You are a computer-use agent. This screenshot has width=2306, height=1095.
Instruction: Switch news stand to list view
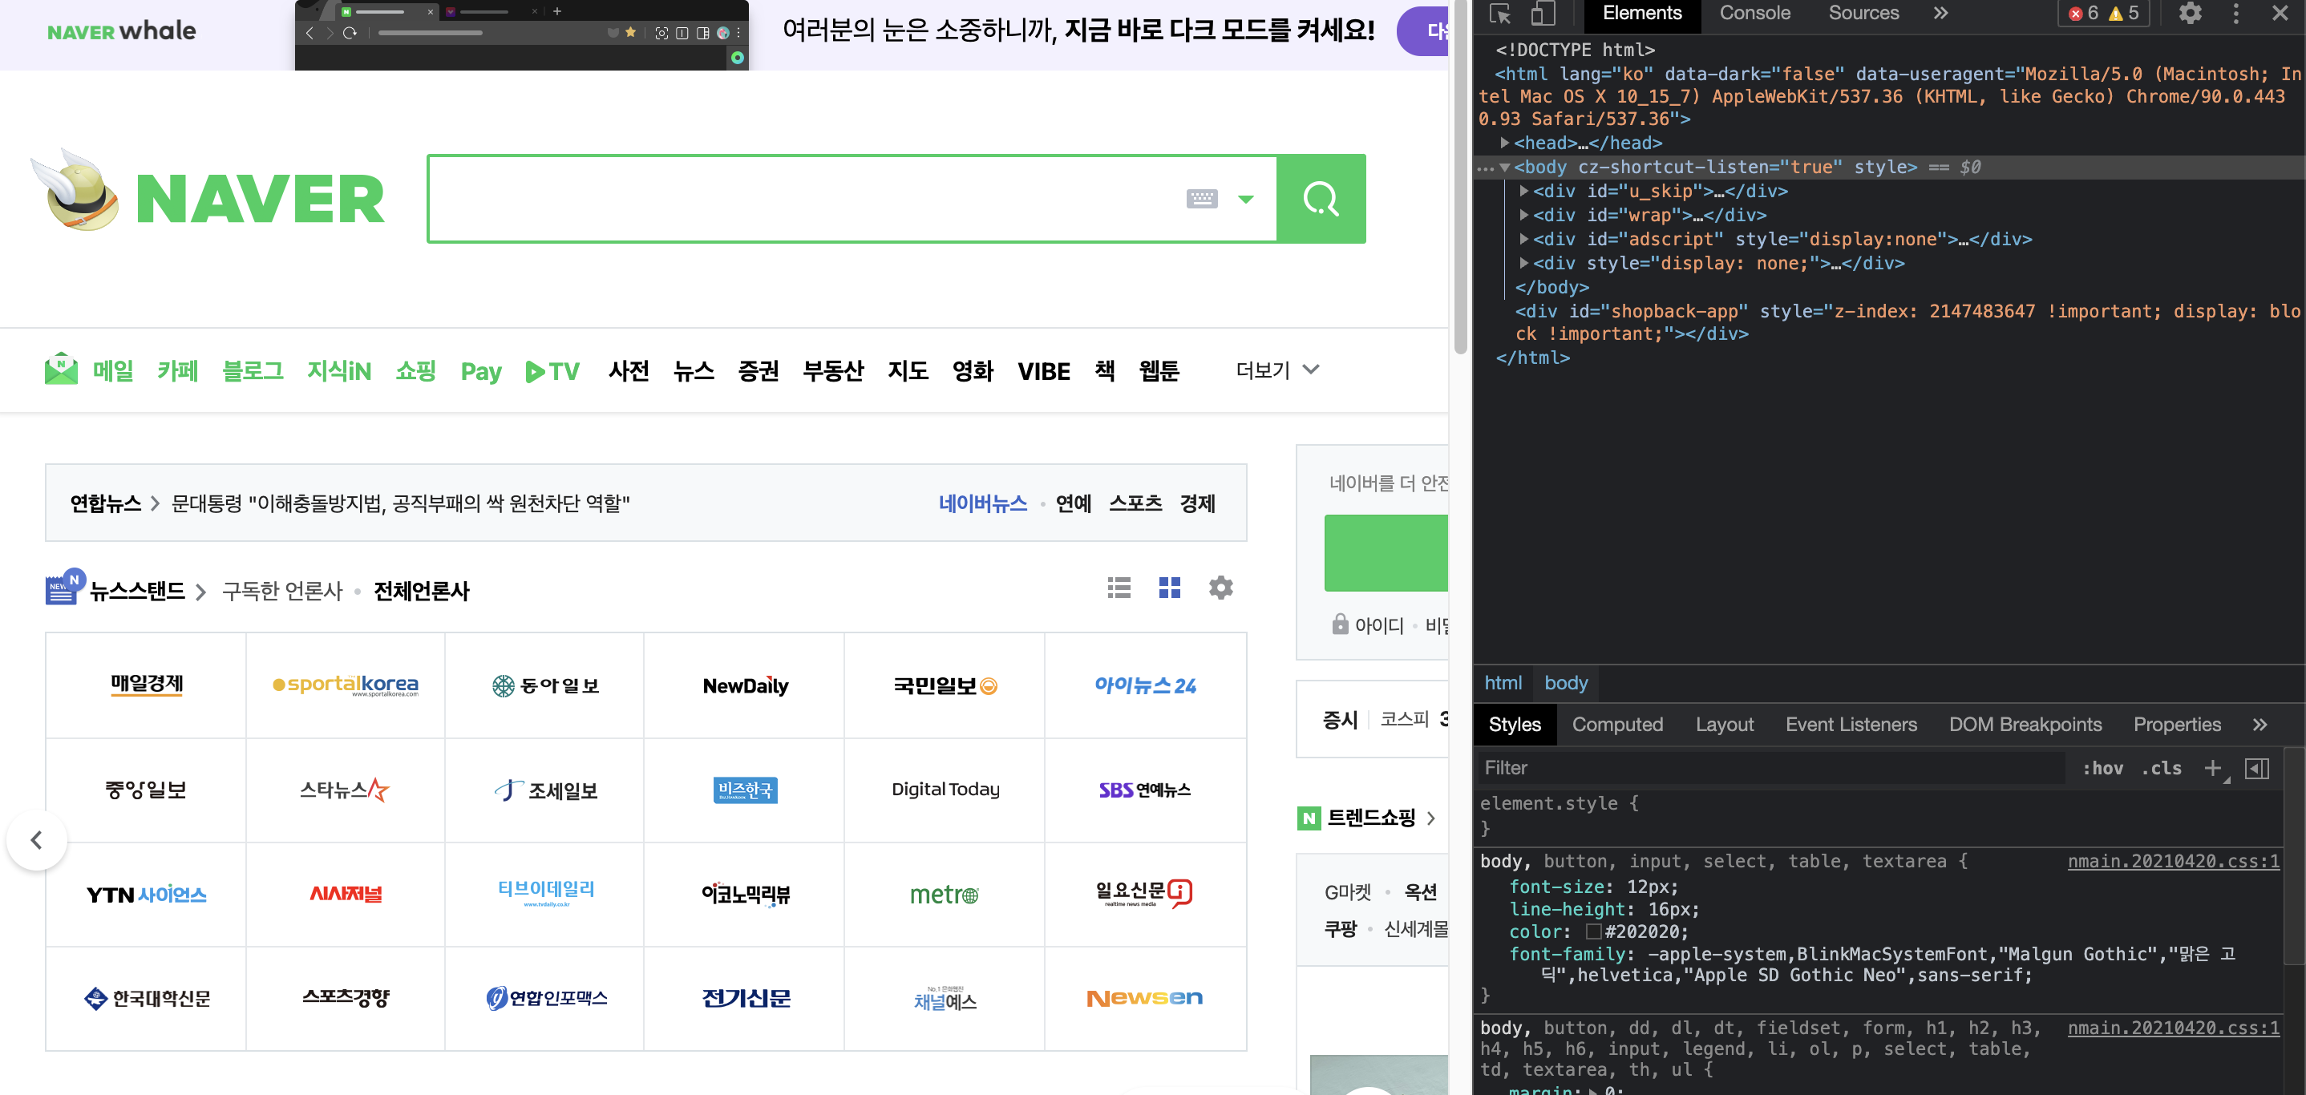click(x=1119, y=588)
